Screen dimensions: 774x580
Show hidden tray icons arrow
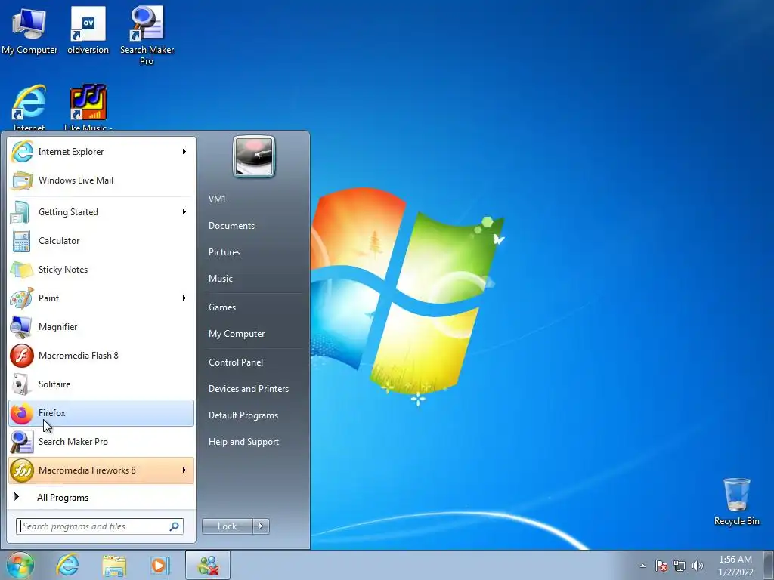click(642, 566)
